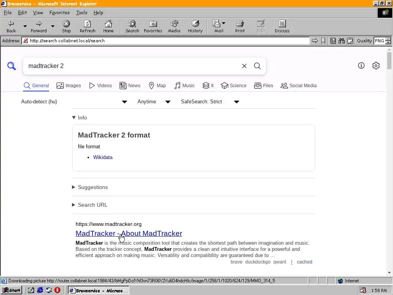This screenshot has height=295, width=393.
Task: Expand the Suggestions section
Action: point(90,187)
